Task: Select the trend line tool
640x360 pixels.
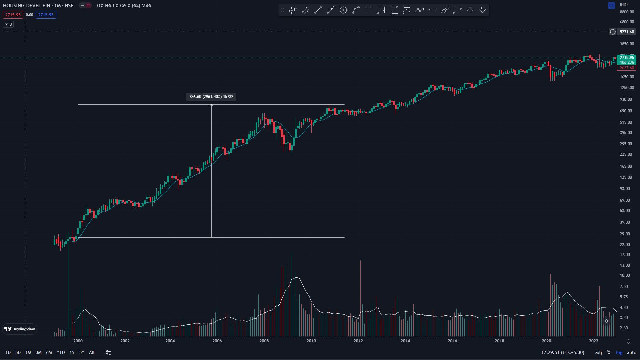Action: pyautogui.click(x=318, y=10)
